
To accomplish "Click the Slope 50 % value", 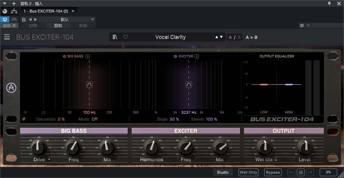I will pyautogui.click(x=175, y=119).
